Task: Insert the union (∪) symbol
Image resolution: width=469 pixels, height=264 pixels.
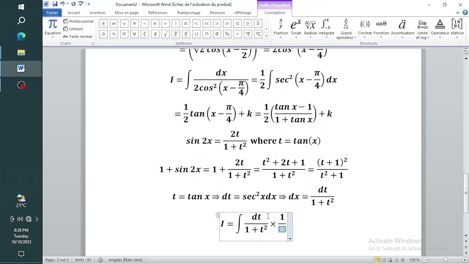Action: [196, 34]
